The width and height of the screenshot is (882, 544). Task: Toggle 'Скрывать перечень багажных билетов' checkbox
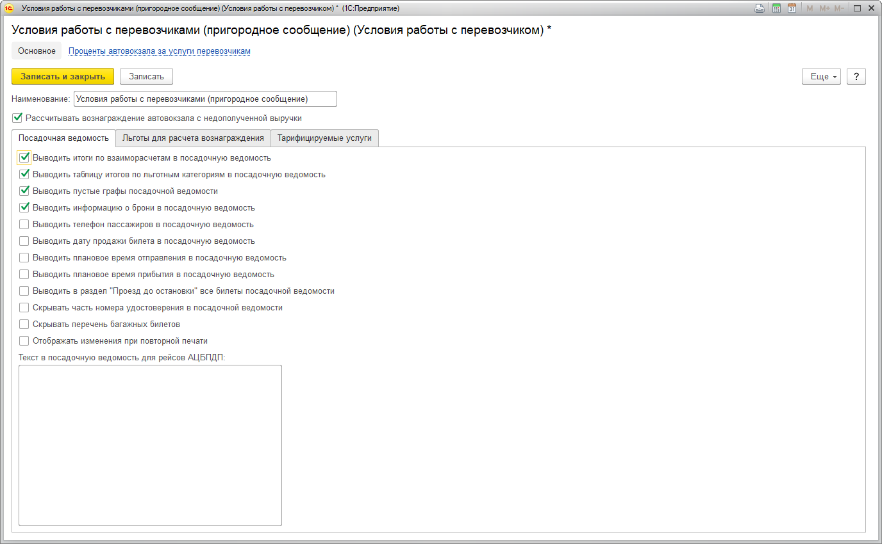[x=24, y=324]
